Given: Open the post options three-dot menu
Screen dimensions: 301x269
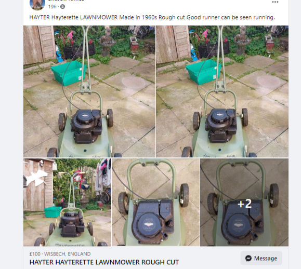Looking at the screenshot, I should (x=275, y=2).
